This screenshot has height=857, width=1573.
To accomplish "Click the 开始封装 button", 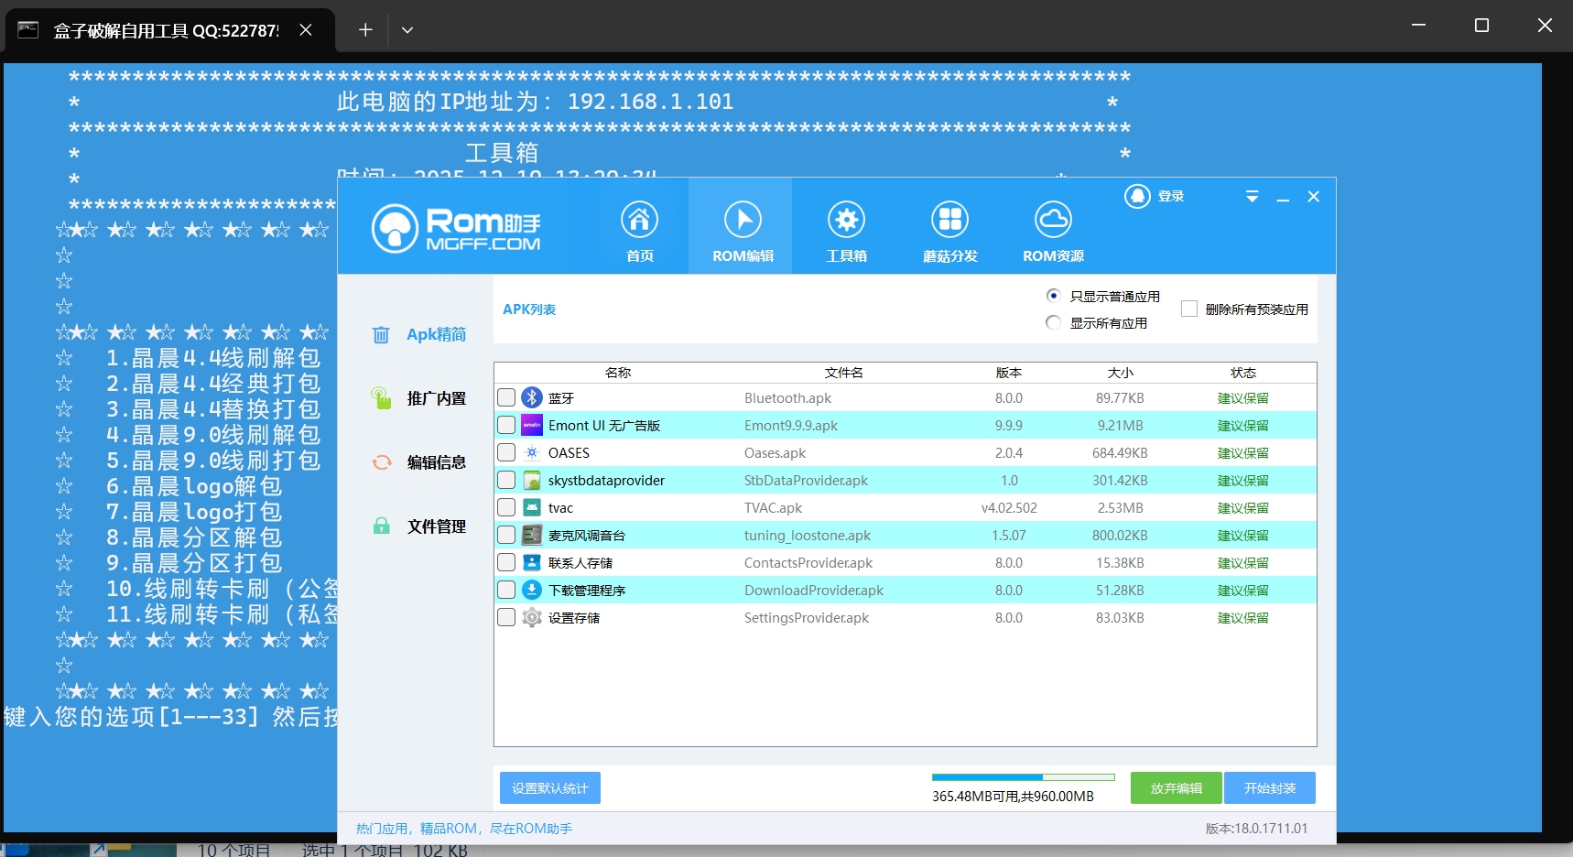I will click(x=1269, y=788).
